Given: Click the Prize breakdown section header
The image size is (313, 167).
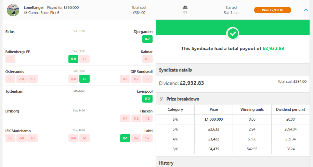Looking at the screenshot, I should [x=183, y=99].
